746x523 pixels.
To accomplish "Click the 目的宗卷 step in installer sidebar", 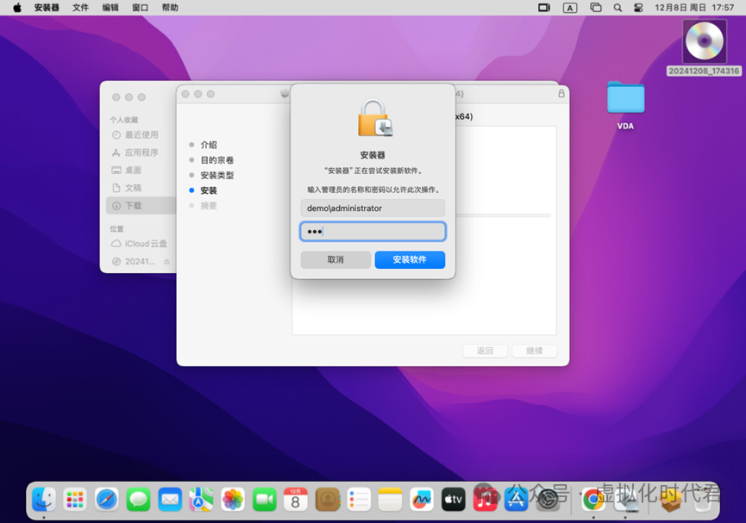I will 217,159.
